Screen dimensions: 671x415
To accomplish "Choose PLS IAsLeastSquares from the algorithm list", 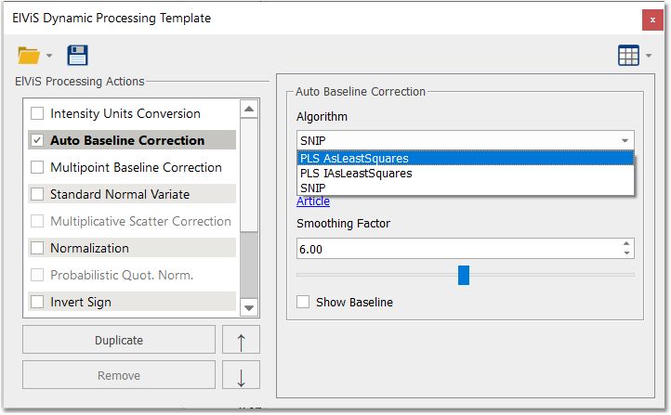I will pyautogui.click(x=466, y=173).
